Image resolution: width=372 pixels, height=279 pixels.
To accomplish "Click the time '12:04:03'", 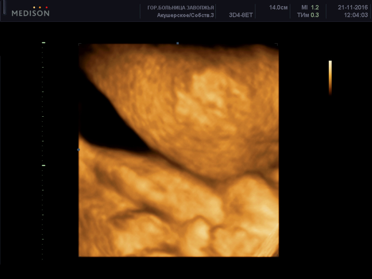I will click(356, 15).
